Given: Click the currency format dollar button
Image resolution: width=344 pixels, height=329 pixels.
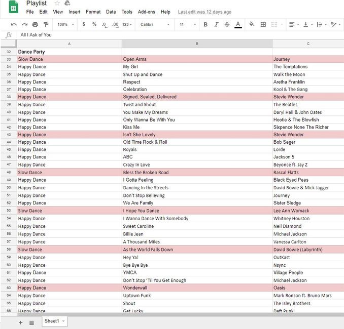Looking at the screenshot, I should click(x=84, y=24).
